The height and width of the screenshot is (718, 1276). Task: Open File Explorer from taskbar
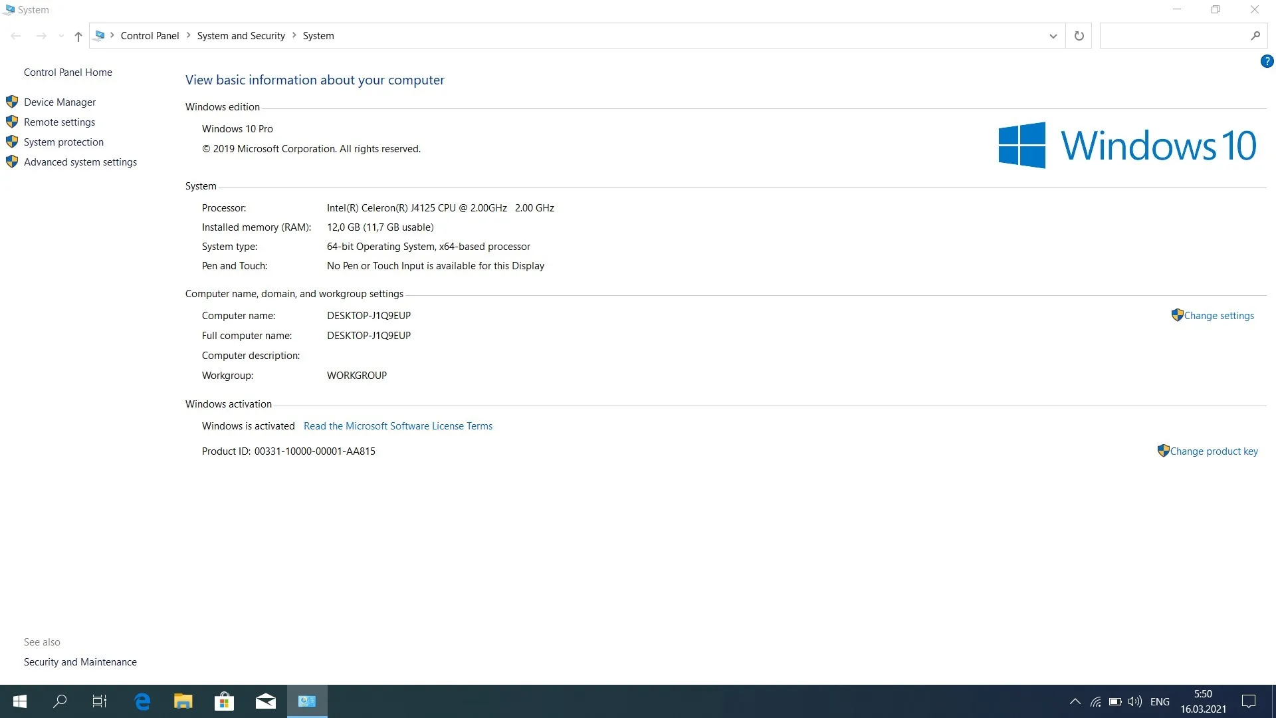183,701
